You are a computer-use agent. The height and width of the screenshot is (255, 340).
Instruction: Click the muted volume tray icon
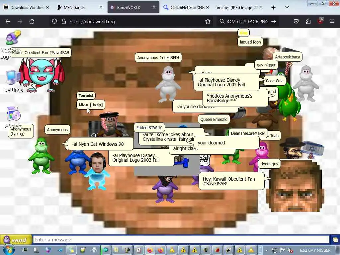point(291,250)
